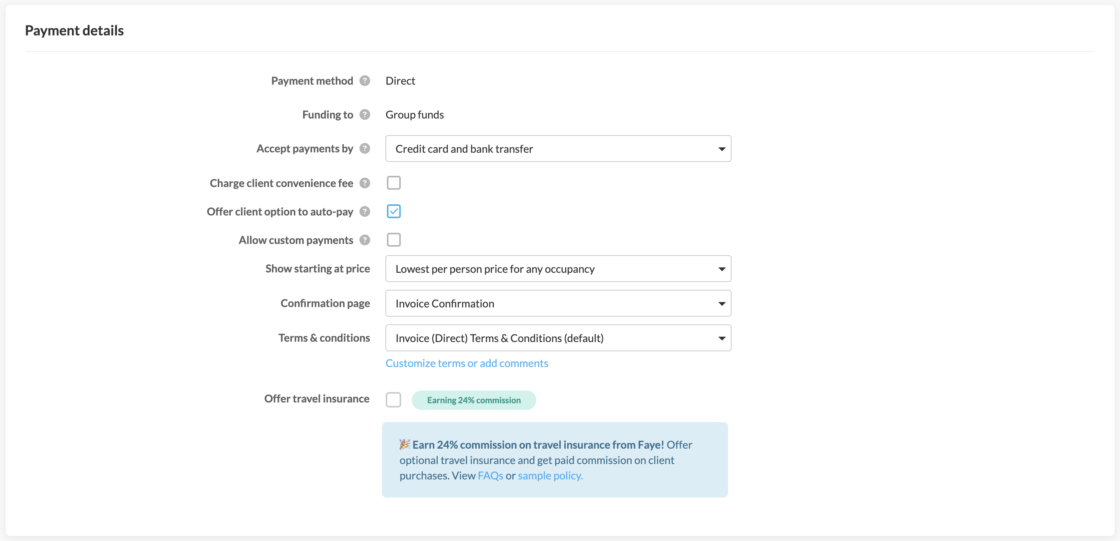Enable Charge client convenience fee checkbox
The width and height of the screenshot is (1120, 541).
click(x=393, y=183)
